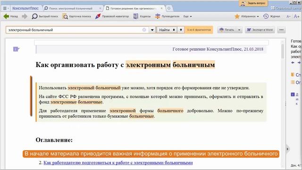Open link about preparing for электронными больничными

pyautogui.click(x=118, y=162)
